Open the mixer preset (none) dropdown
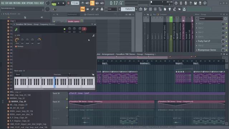The image size is (229, 129). tap(211, 19)
